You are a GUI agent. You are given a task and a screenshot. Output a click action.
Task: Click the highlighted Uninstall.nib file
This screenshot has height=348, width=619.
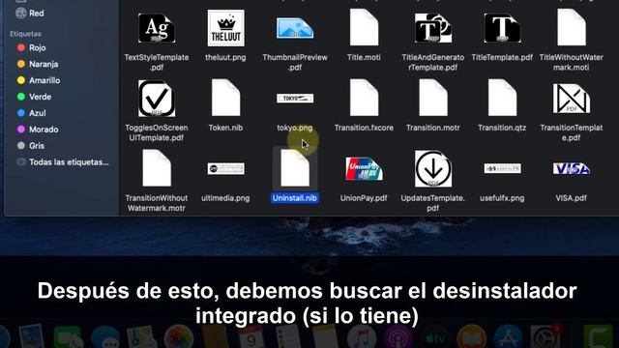(x=295, y=168)
